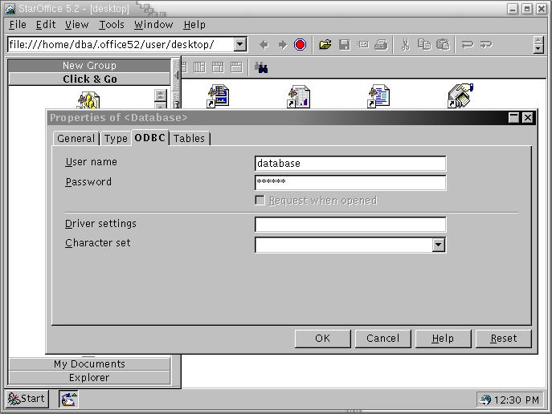
Task: Open the View menu
Action: tap(77, 25)
